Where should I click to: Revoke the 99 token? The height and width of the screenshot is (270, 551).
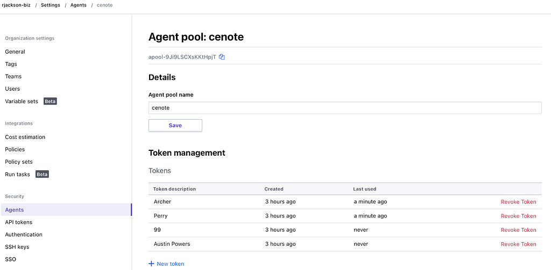[x=518, y=230]
